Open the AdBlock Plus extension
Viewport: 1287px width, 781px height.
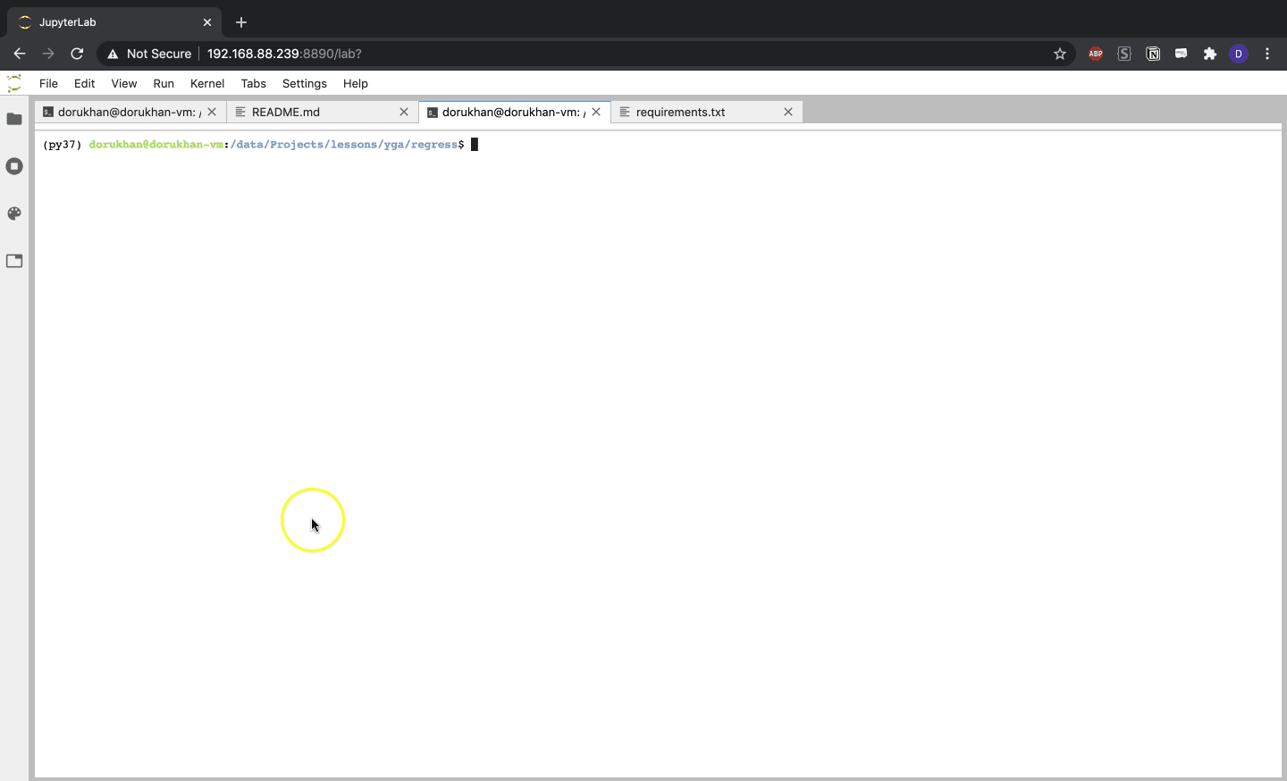pyautogui.click(x=1096, y=54)
